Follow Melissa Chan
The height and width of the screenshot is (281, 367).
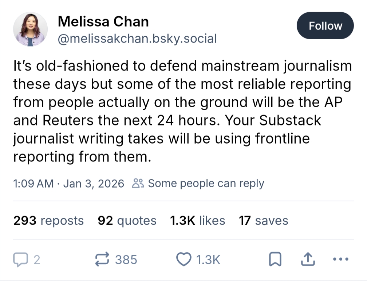point(325,26)
